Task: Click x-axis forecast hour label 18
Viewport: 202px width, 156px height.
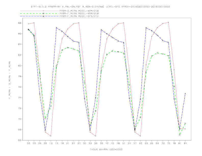Action: [x=62, y=143]
